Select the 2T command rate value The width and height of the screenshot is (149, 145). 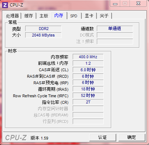click(88, 102)
